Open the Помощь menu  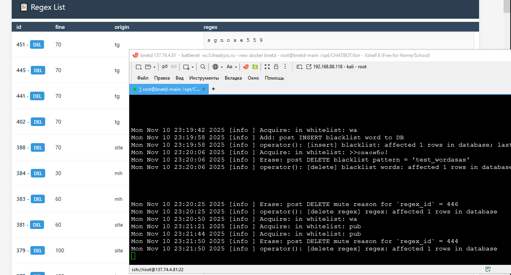[274, 78]
